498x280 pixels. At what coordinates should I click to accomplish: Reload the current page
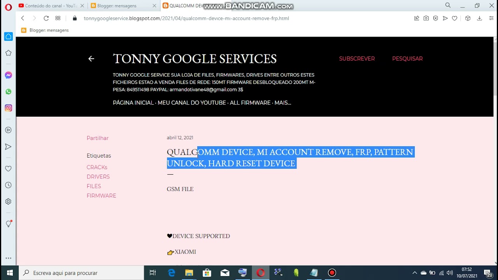(x=46, y=18)
